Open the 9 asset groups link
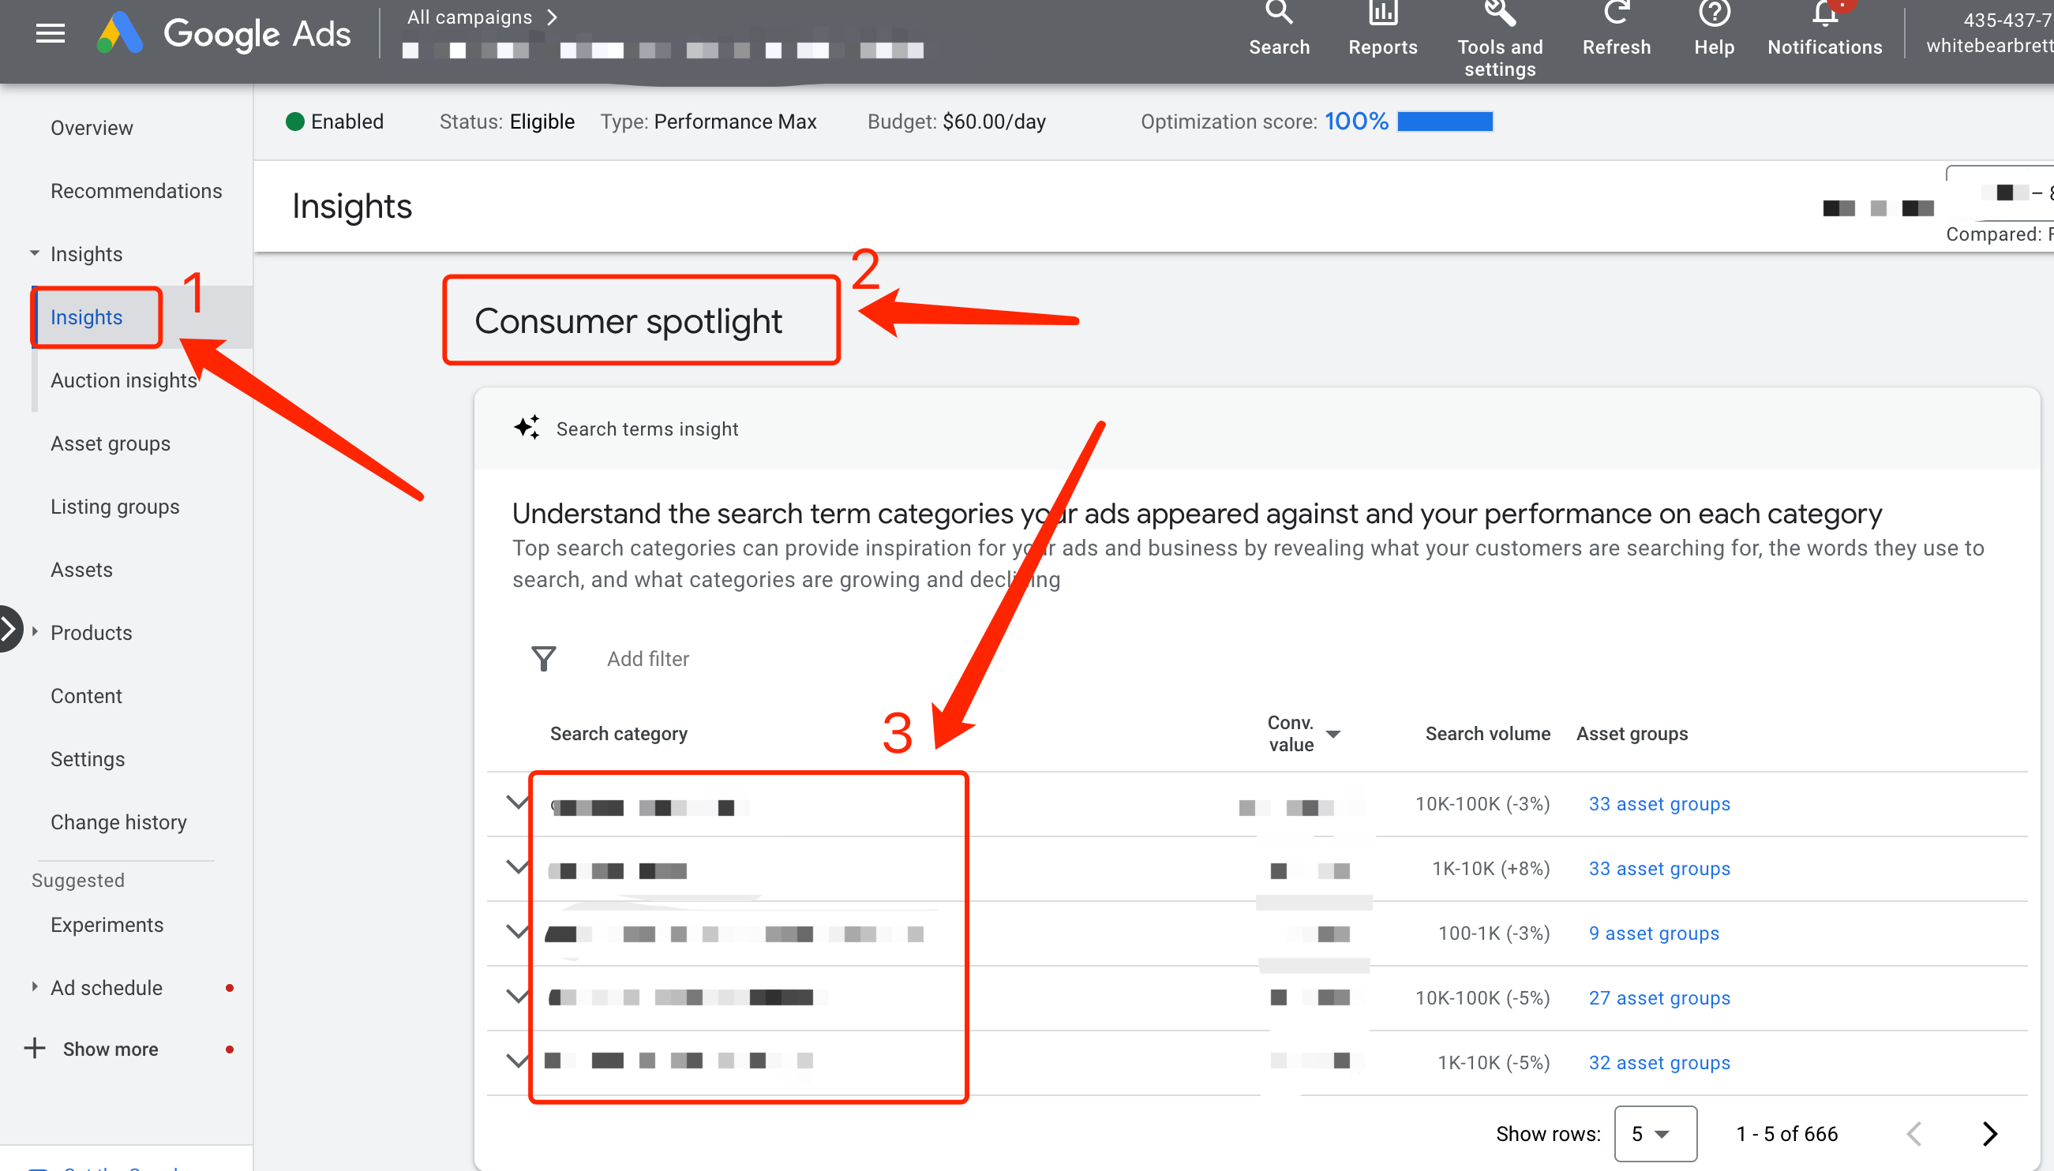Screen dimensions: 2054x1171 [x=1653, y=933]
